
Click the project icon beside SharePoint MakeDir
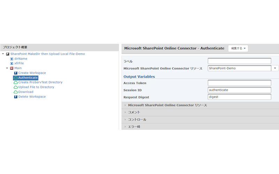8,54
